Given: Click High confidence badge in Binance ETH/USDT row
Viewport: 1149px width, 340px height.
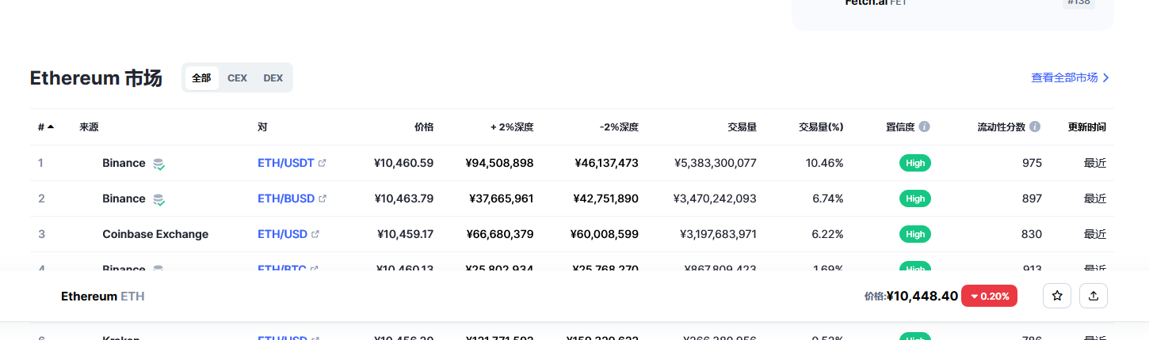Looking at the screenshot, I should [915, 163].
